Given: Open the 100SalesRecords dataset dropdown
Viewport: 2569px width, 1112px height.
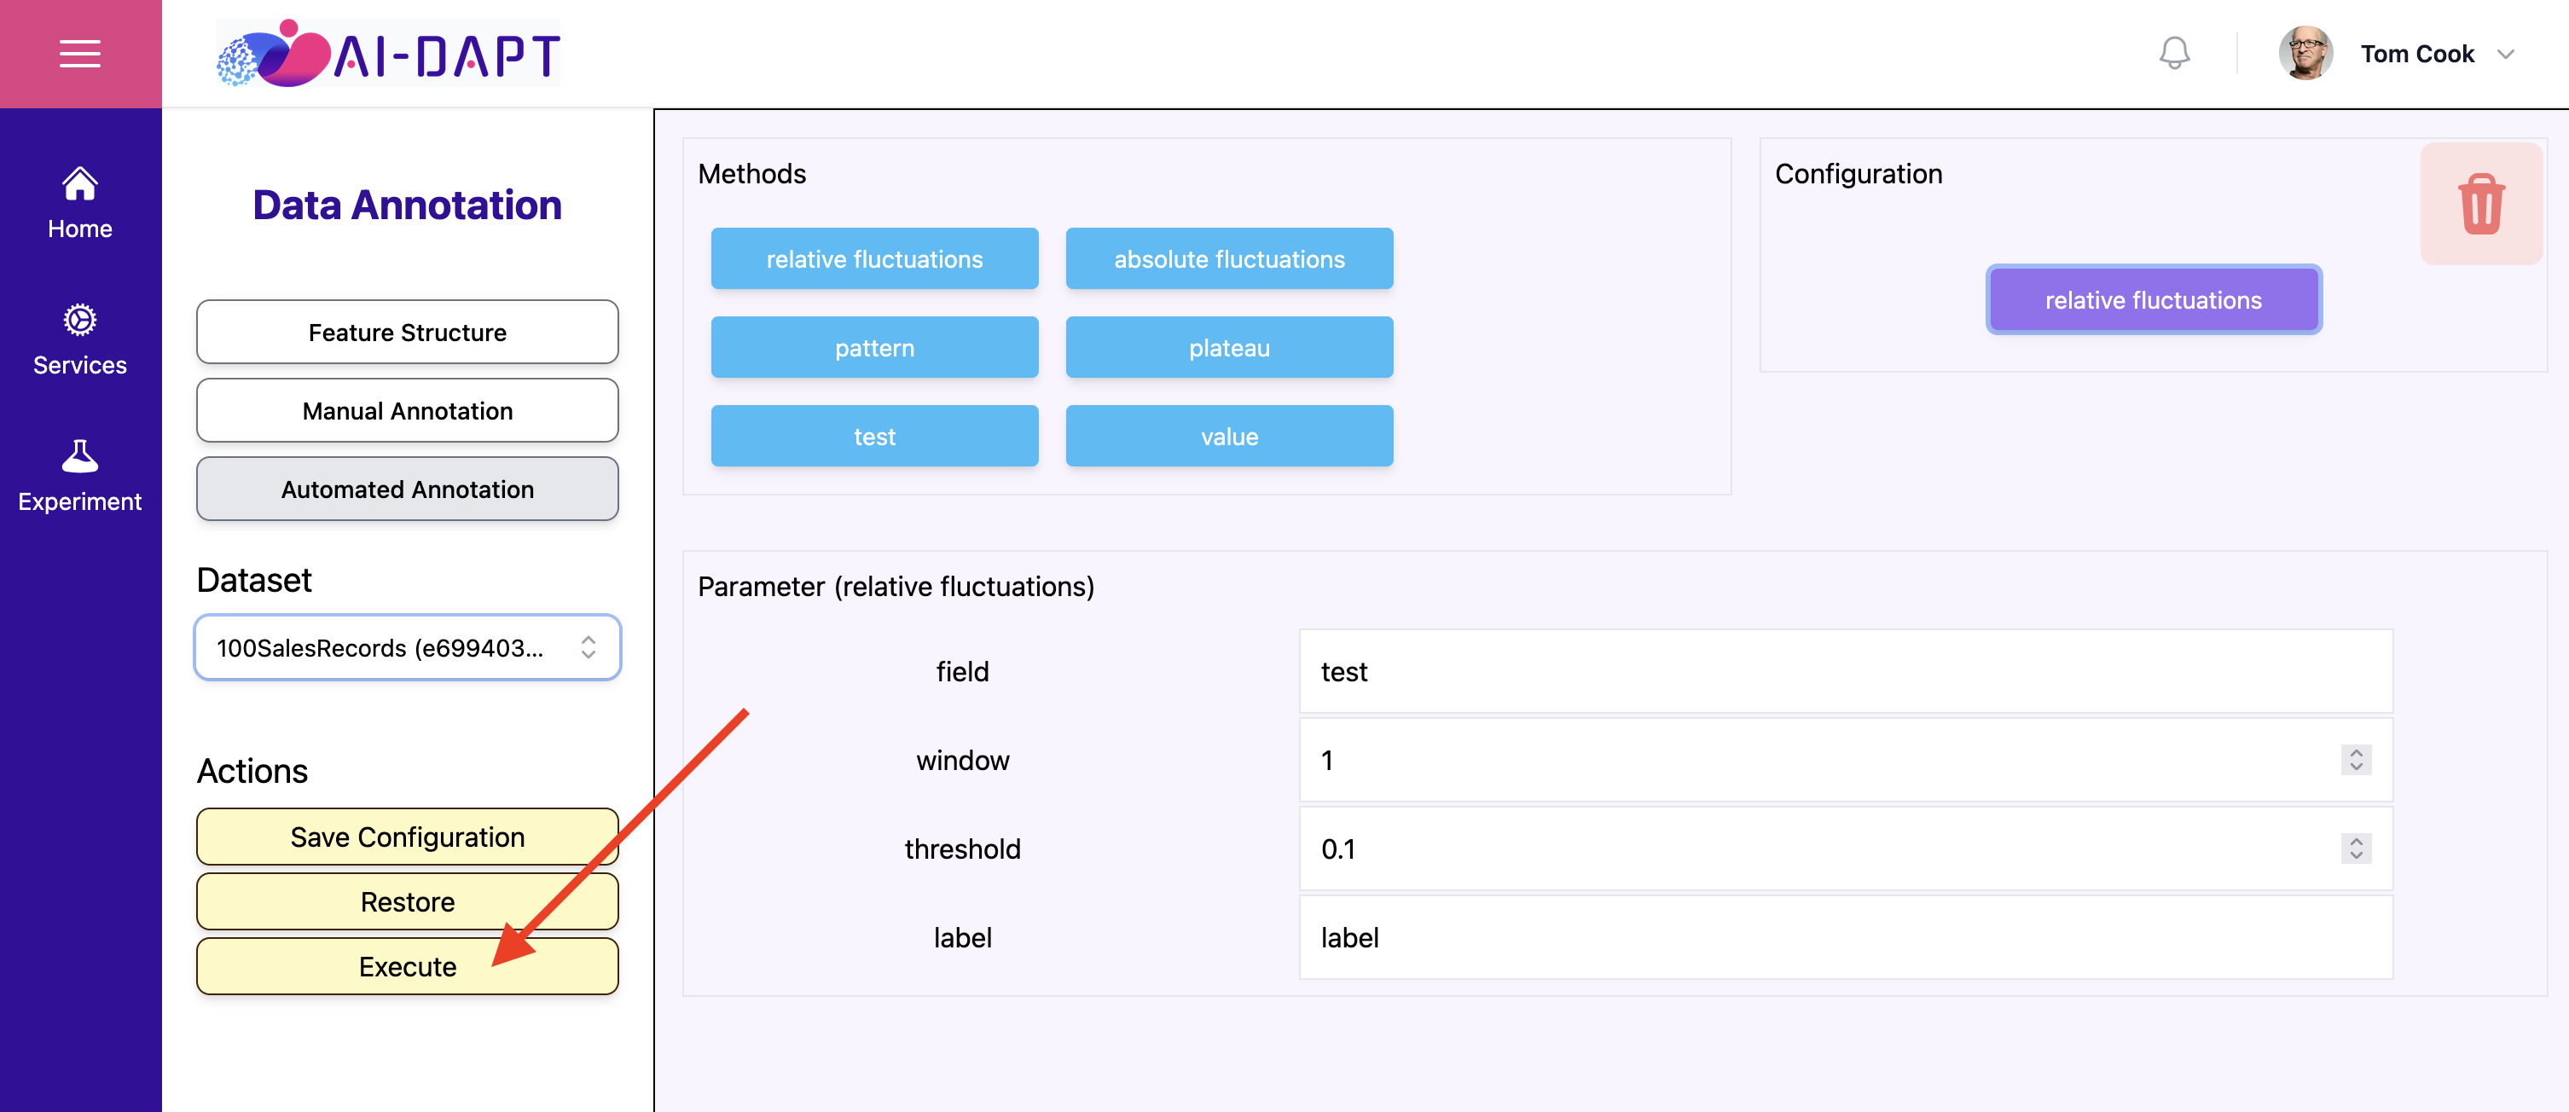Looking at the screenshot, I should click(408, 647).
